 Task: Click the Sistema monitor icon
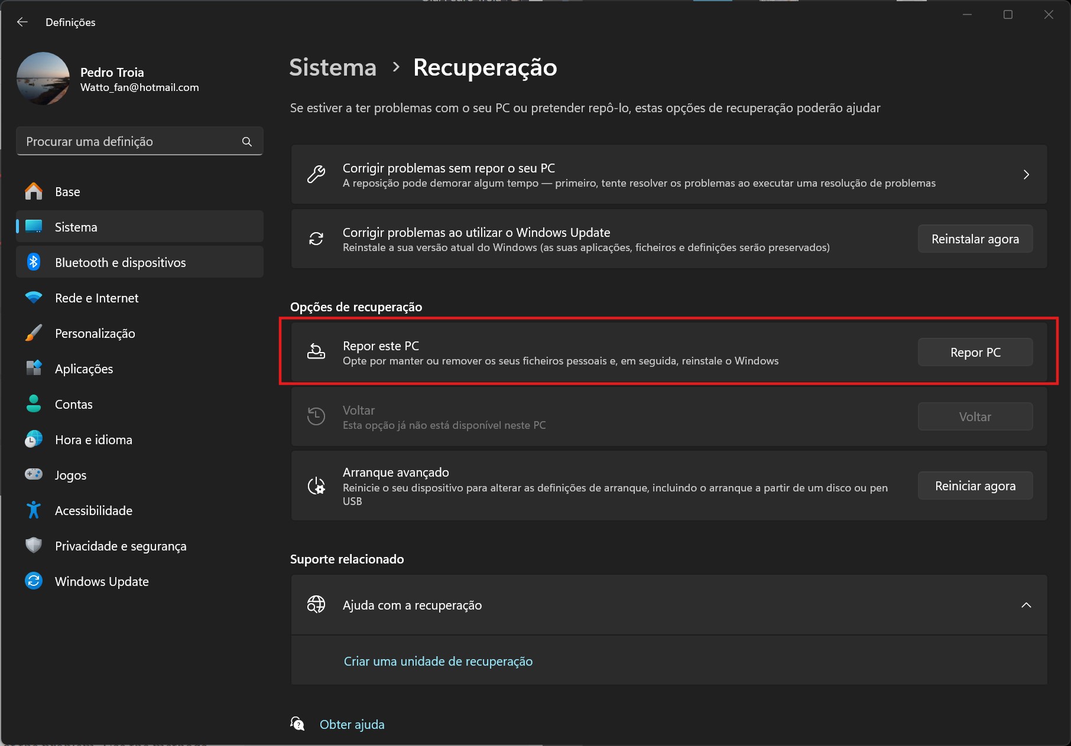(34, 227)
